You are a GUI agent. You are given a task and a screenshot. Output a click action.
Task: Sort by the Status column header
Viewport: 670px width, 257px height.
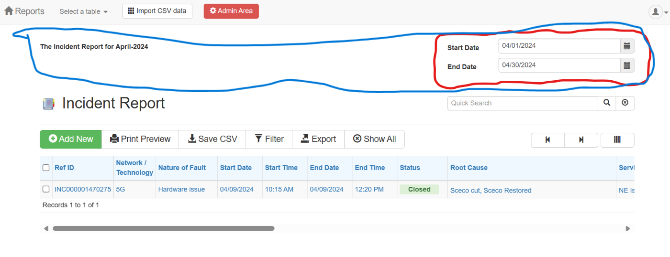tap(410, 168)
